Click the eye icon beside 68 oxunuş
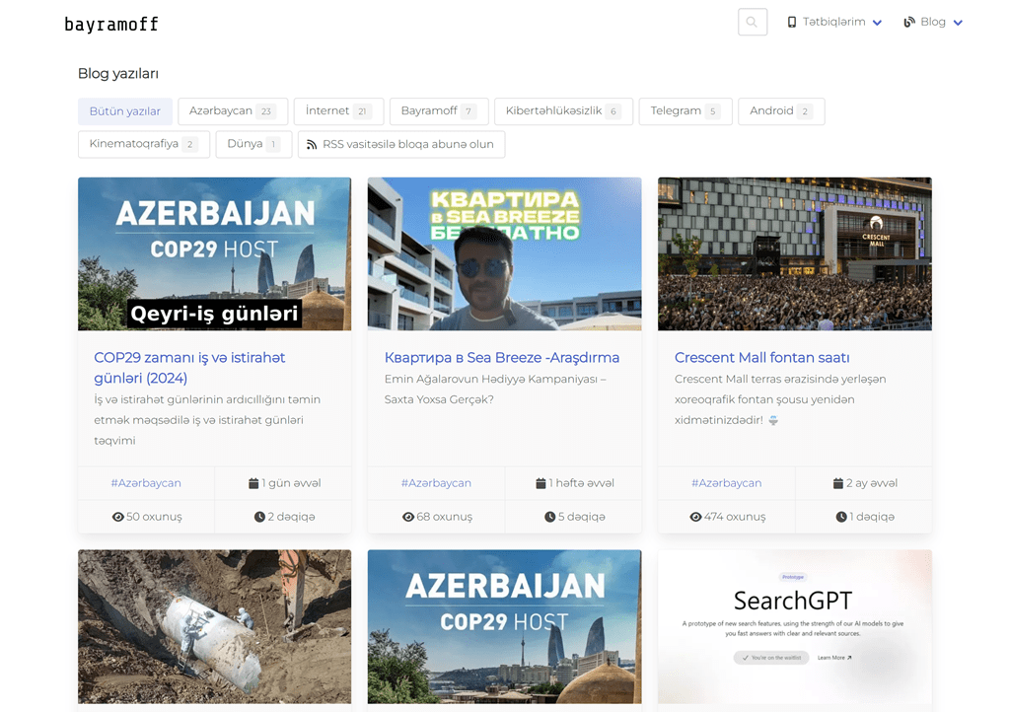 click(408, 517)
